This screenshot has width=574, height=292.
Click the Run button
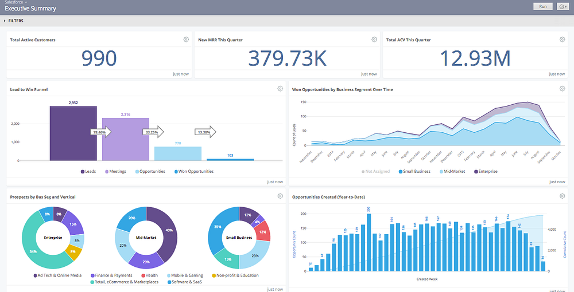tap(543, 6)
